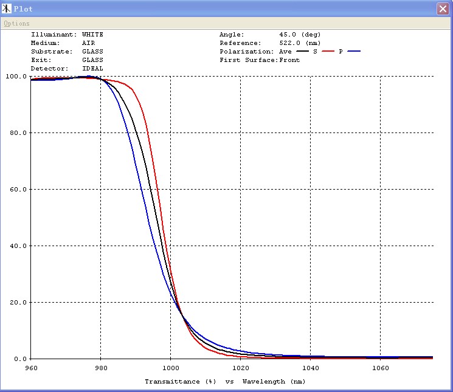Image resolution: width=453 pixels, height=392 pixels.
Task: Open the Options menu
Action: click(x=16, y=23)
